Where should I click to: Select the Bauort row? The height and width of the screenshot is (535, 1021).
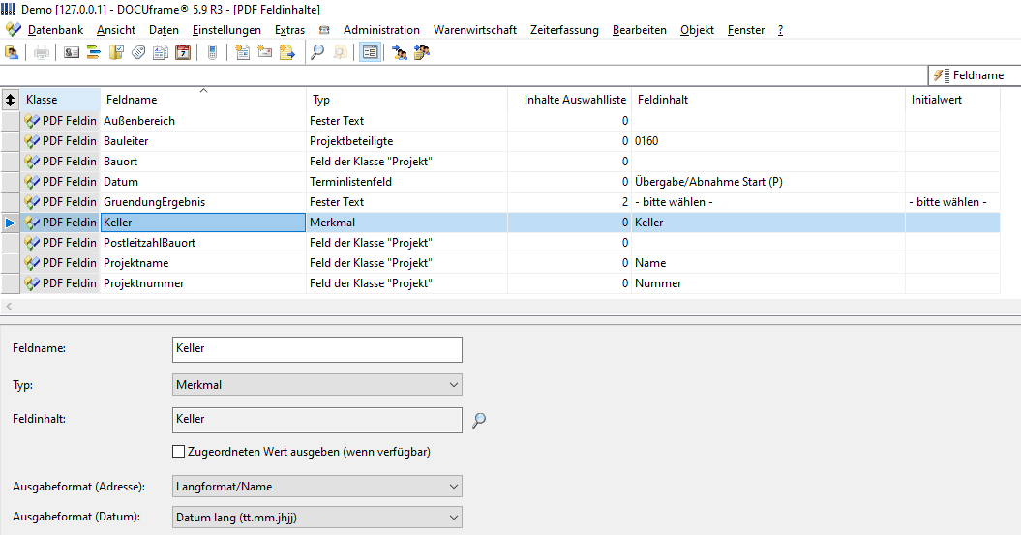click(500, 162)
